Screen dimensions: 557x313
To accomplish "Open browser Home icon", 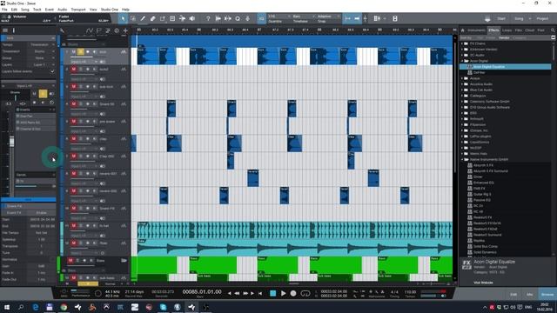I will (462, 30).
